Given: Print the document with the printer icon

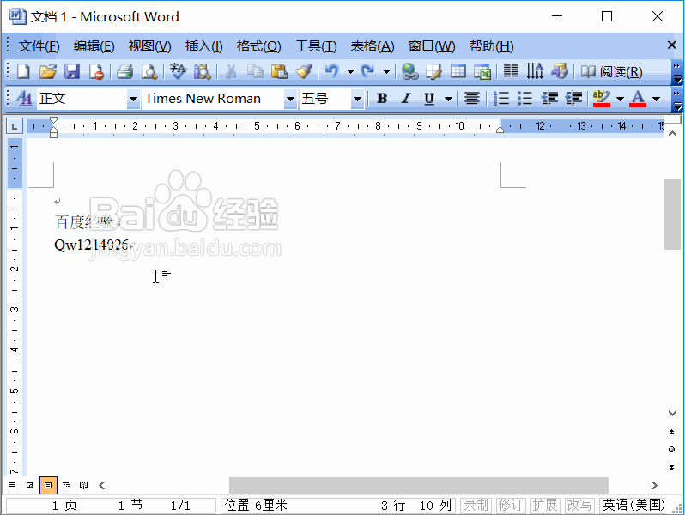Looking at the screenshot, I should (x=125, y=71).
